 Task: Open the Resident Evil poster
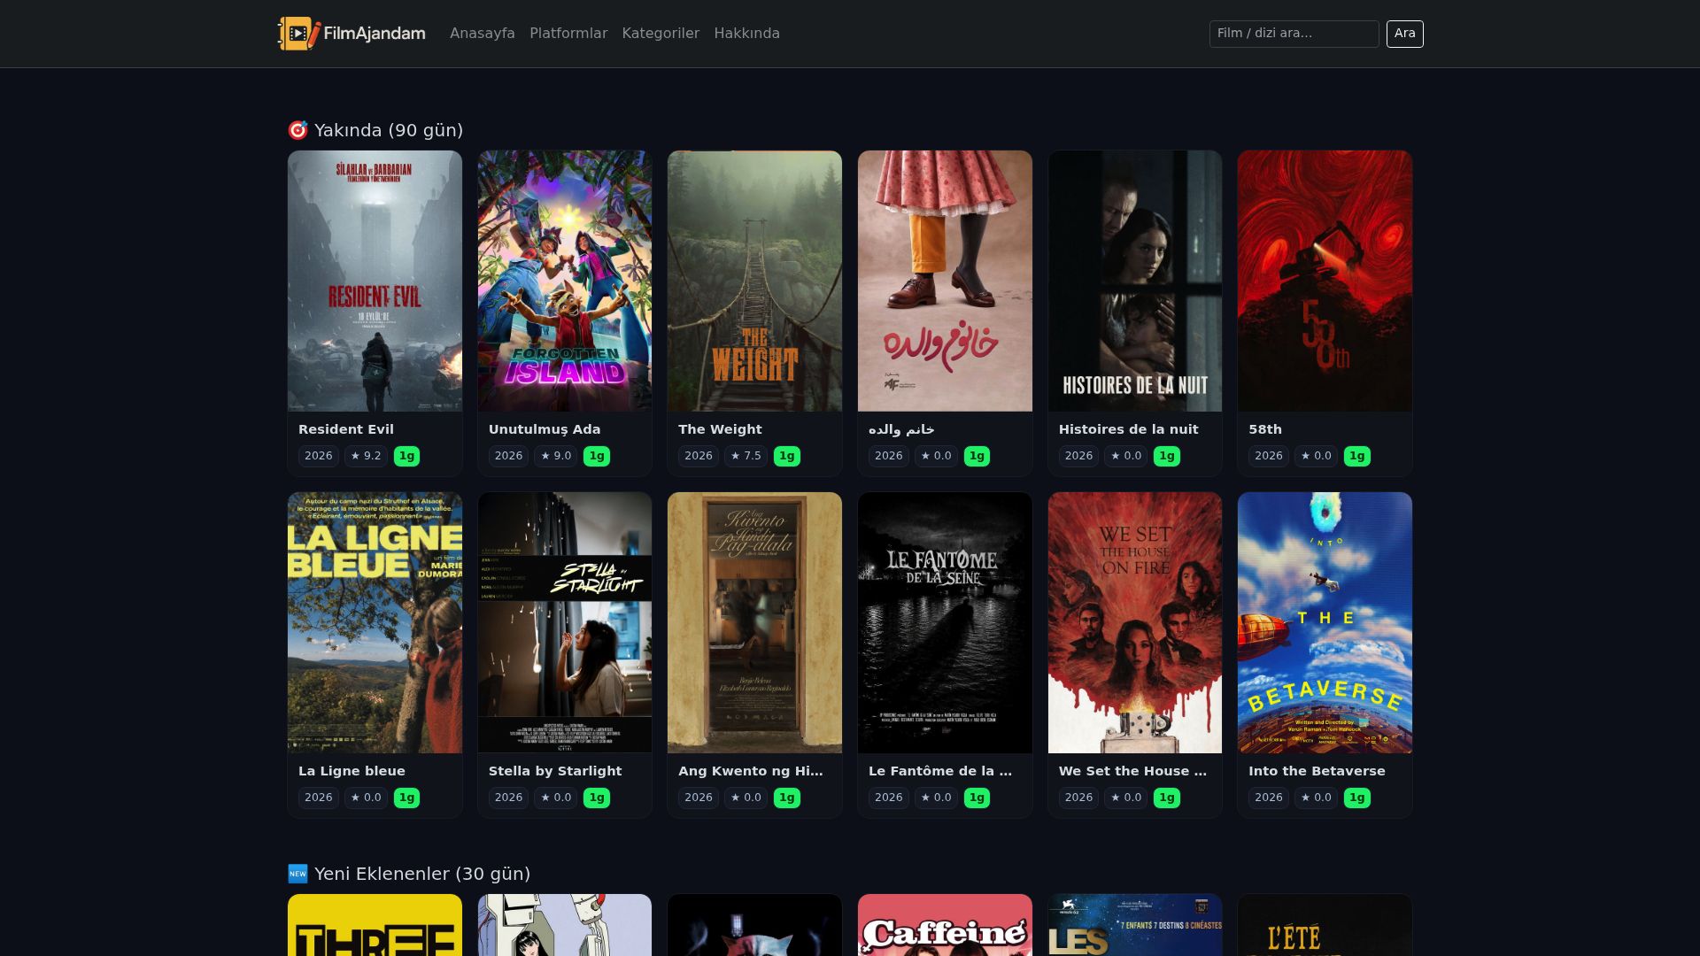375,281
